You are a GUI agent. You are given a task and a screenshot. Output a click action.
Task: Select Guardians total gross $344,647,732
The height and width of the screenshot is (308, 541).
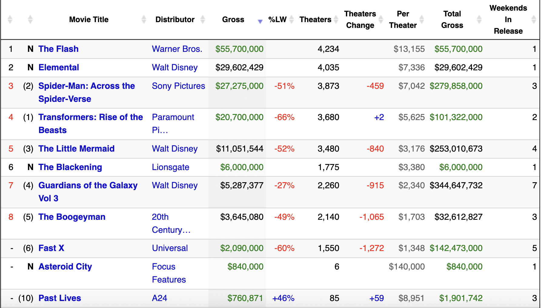(456, 185)
